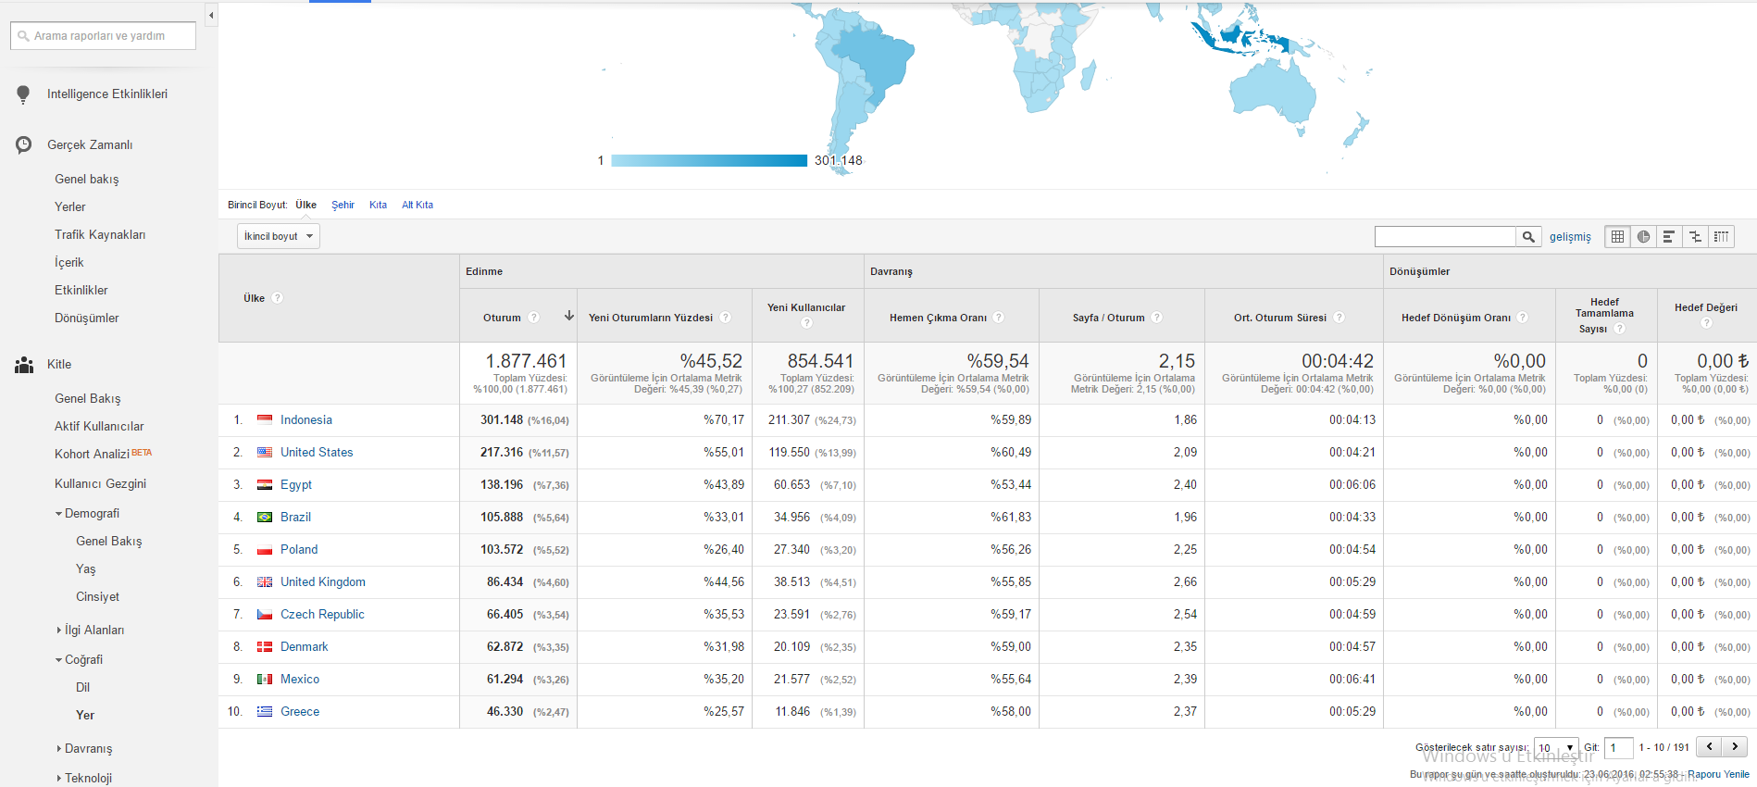Switch primary dimension to Alt Kıta
Screen dimensions: 1757x787
point(417,205)
